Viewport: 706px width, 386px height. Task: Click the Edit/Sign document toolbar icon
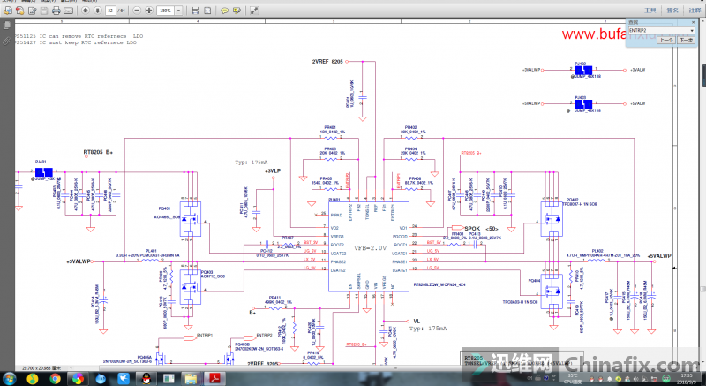click(33, 11)
